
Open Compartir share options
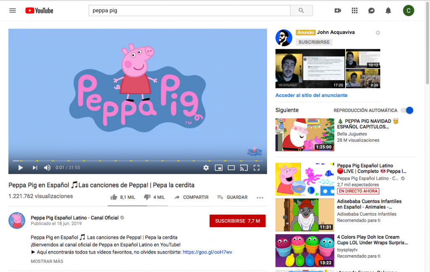(x=191, y=197)
